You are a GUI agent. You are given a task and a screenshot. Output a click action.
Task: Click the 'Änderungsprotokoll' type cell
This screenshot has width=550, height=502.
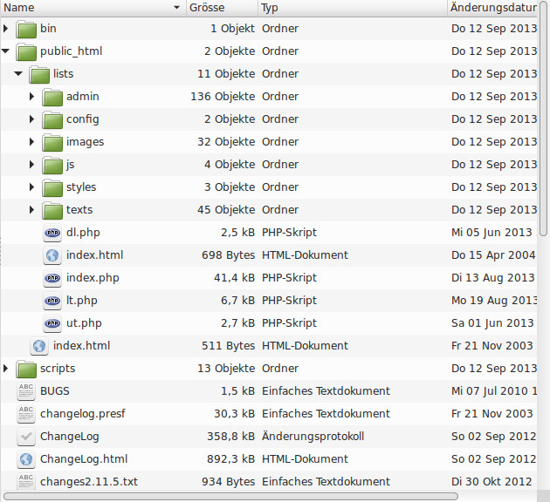(313, 437)
